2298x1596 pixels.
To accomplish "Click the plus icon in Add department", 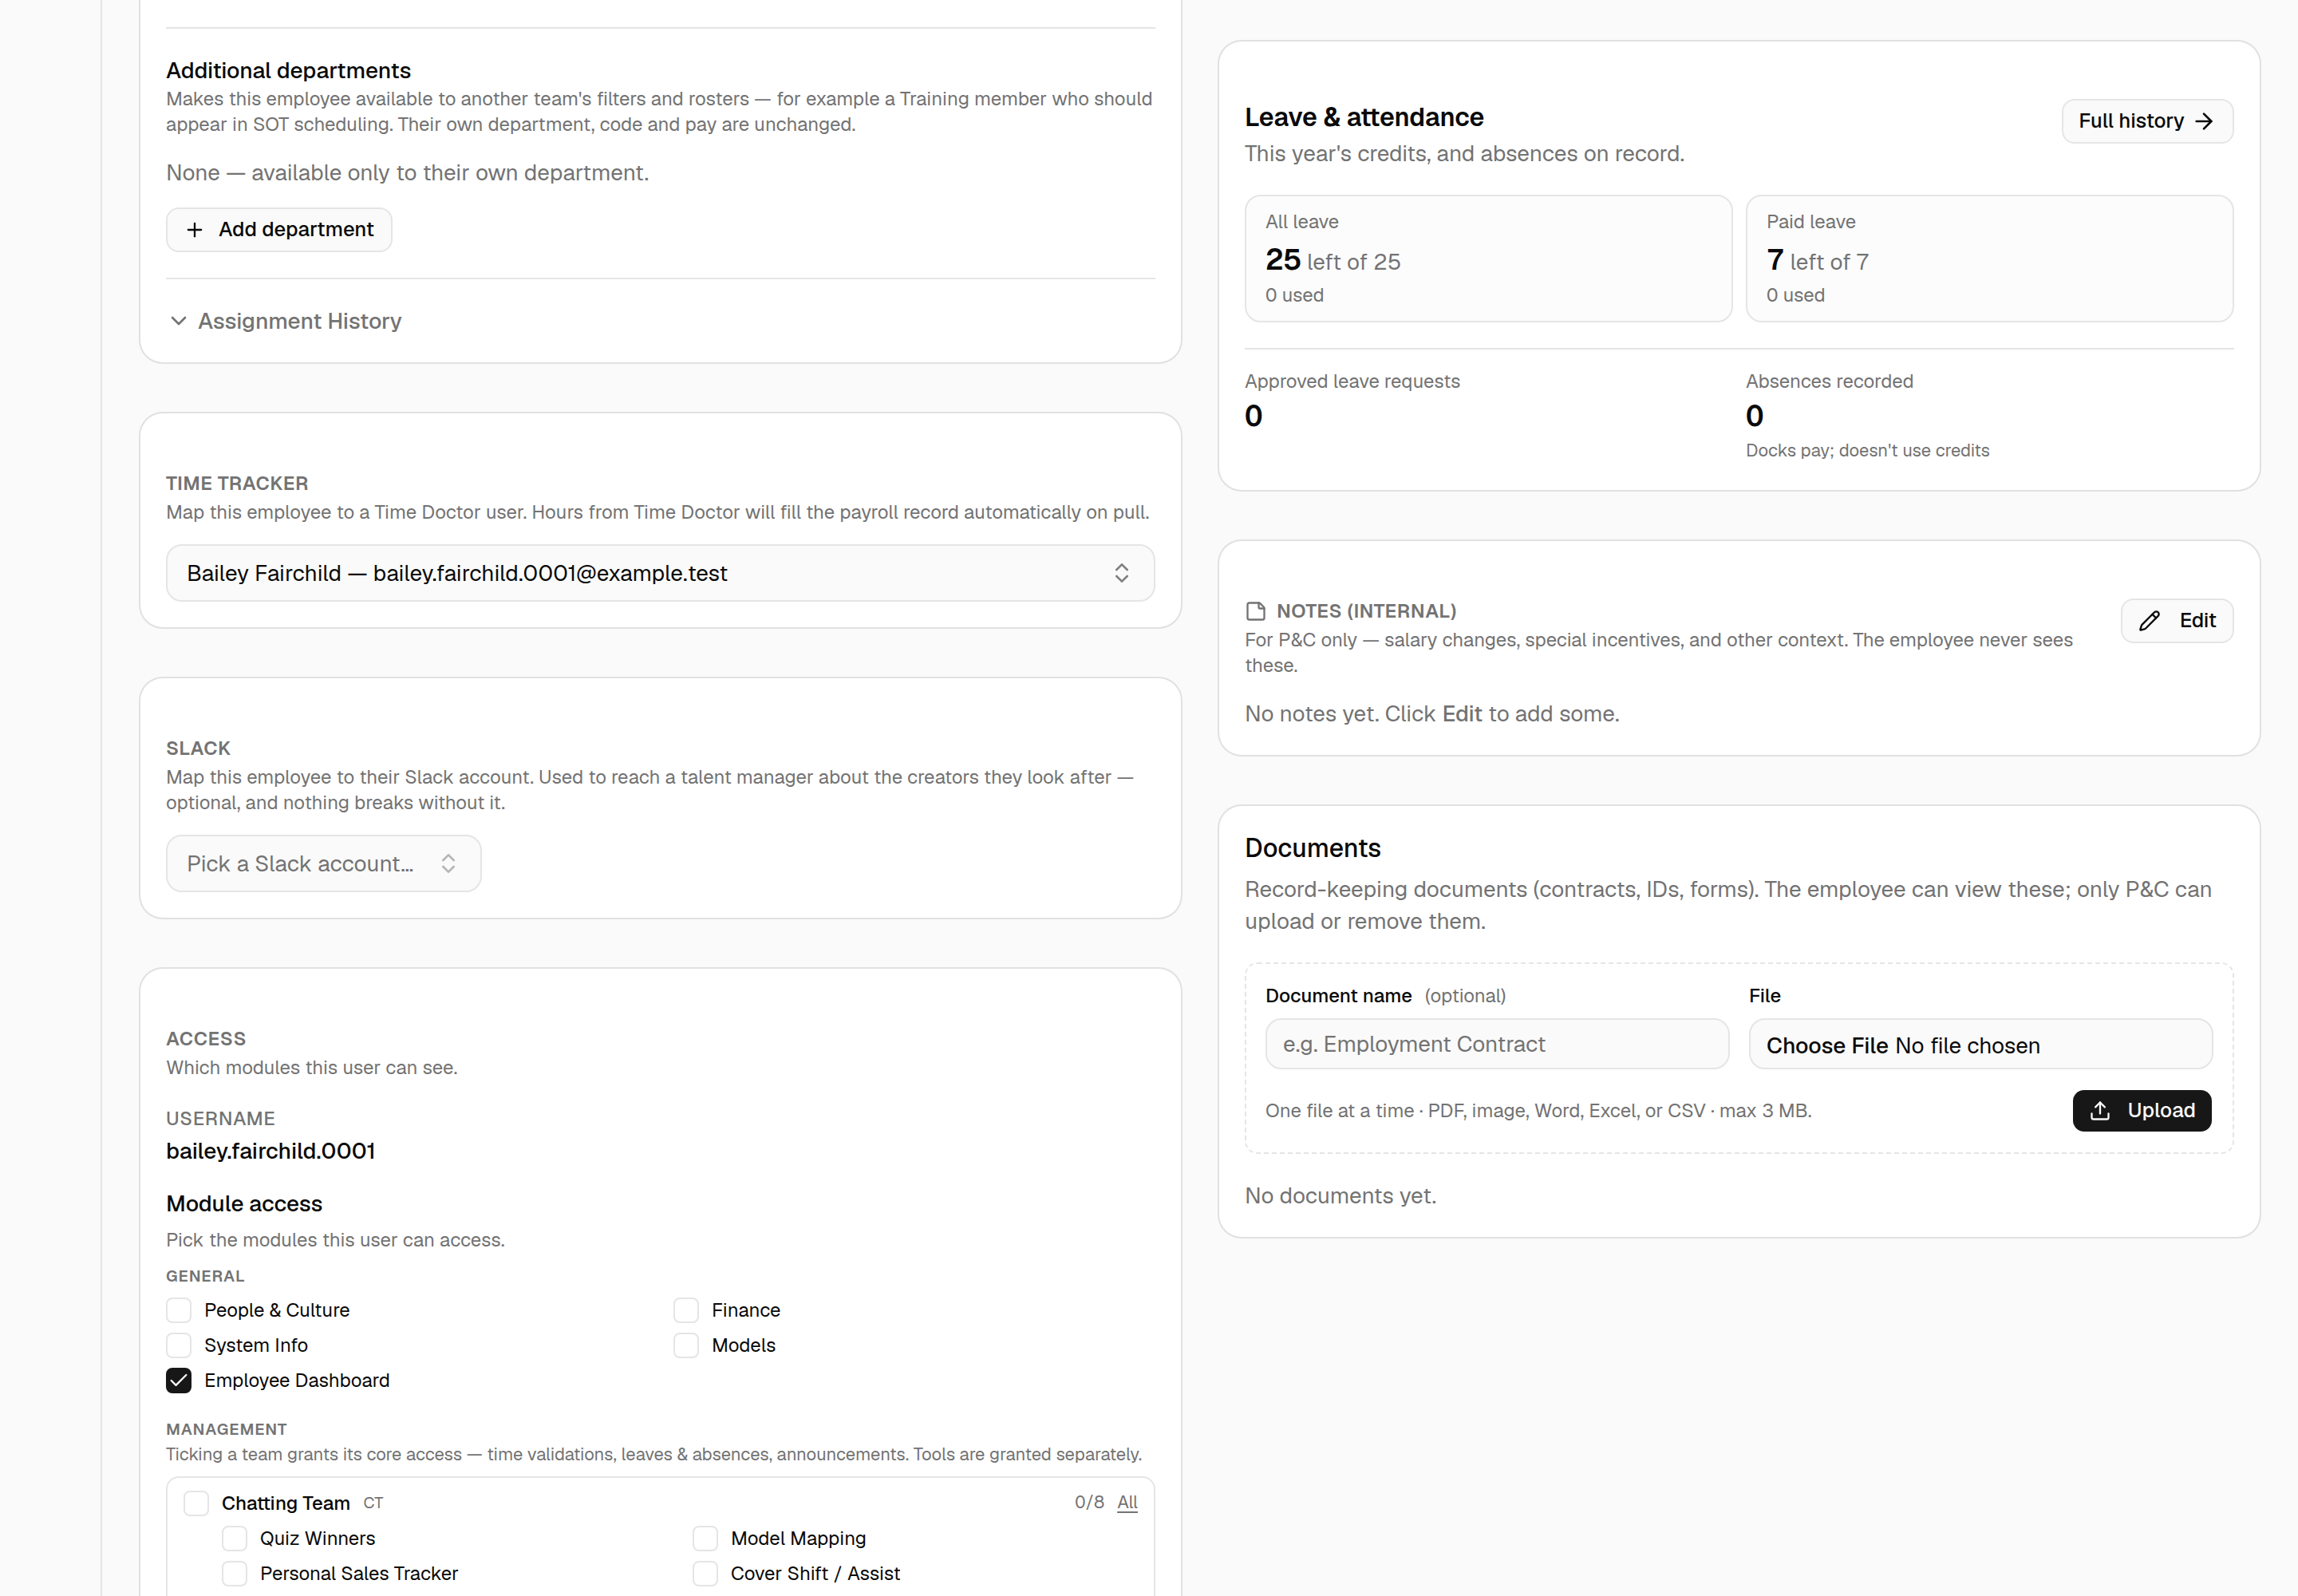I will click(195, 230).
